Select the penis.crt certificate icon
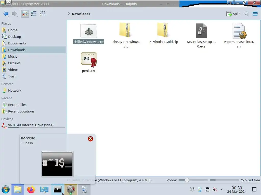The width and height of the screenshot is (261, 195). [88, 60]
